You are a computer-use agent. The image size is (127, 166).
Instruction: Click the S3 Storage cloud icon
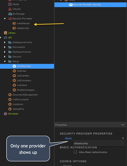[10, 14]
